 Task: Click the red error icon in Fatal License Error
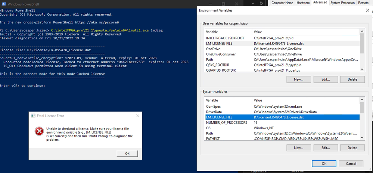(x=38, y=131)
